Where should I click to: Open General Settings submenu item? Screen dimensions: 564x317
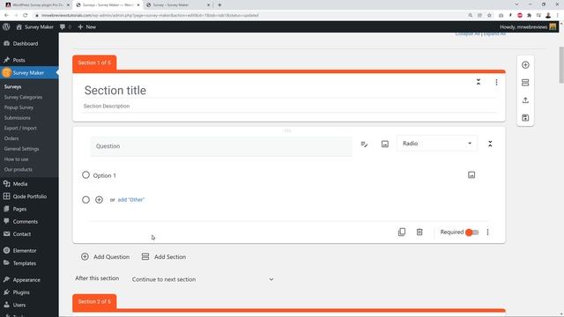pyautogui.click(x=21, y=149)
